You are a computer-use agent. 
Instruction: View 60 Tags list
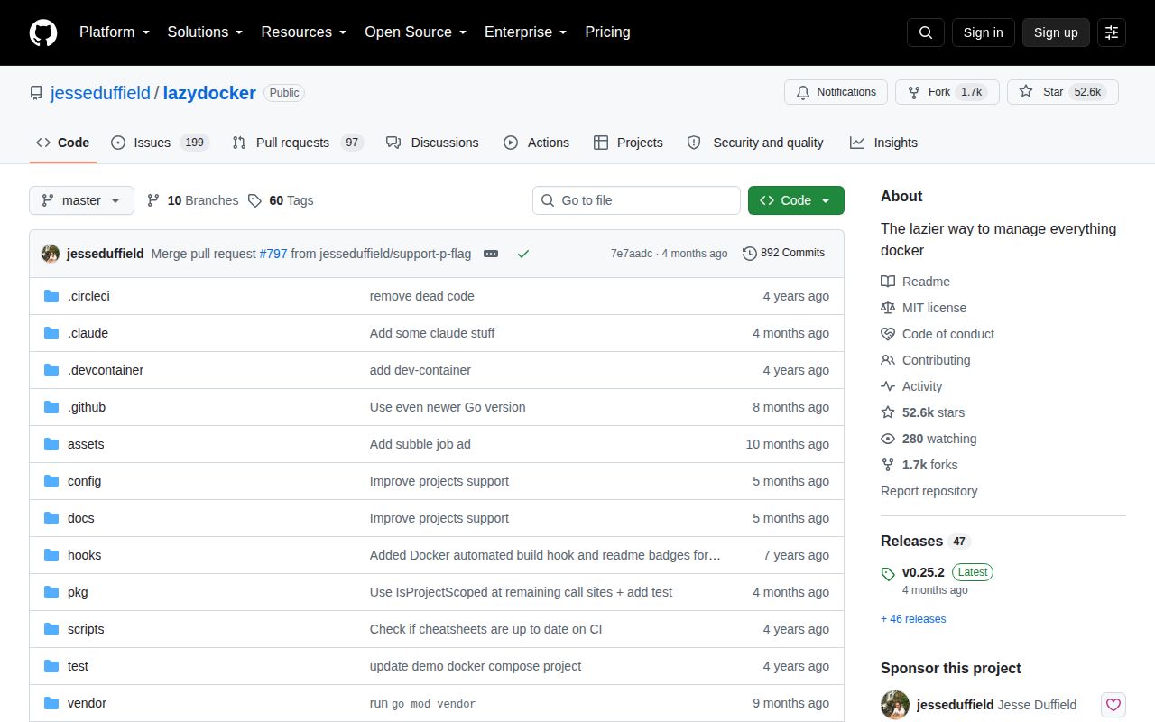[x=281, y=200]
